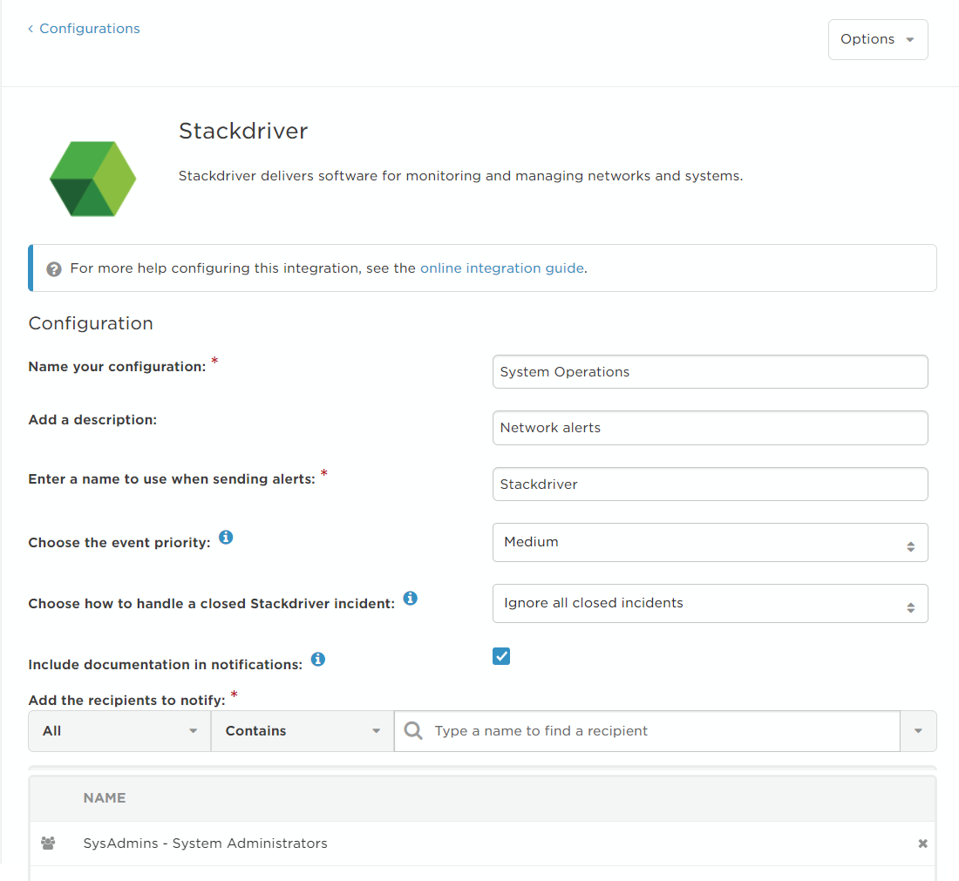Image resolution: width=959 pixels, height=881 pixels.
Task: Open the Contains match filter dropdown
Action: coord(303,731)
